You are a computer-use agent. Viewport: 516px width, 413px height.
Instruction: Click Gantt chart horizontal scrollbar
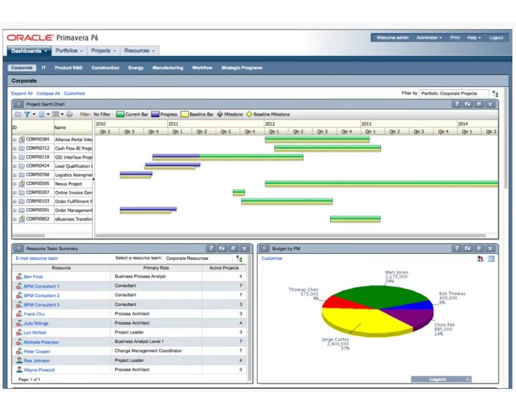pos(291,236)
